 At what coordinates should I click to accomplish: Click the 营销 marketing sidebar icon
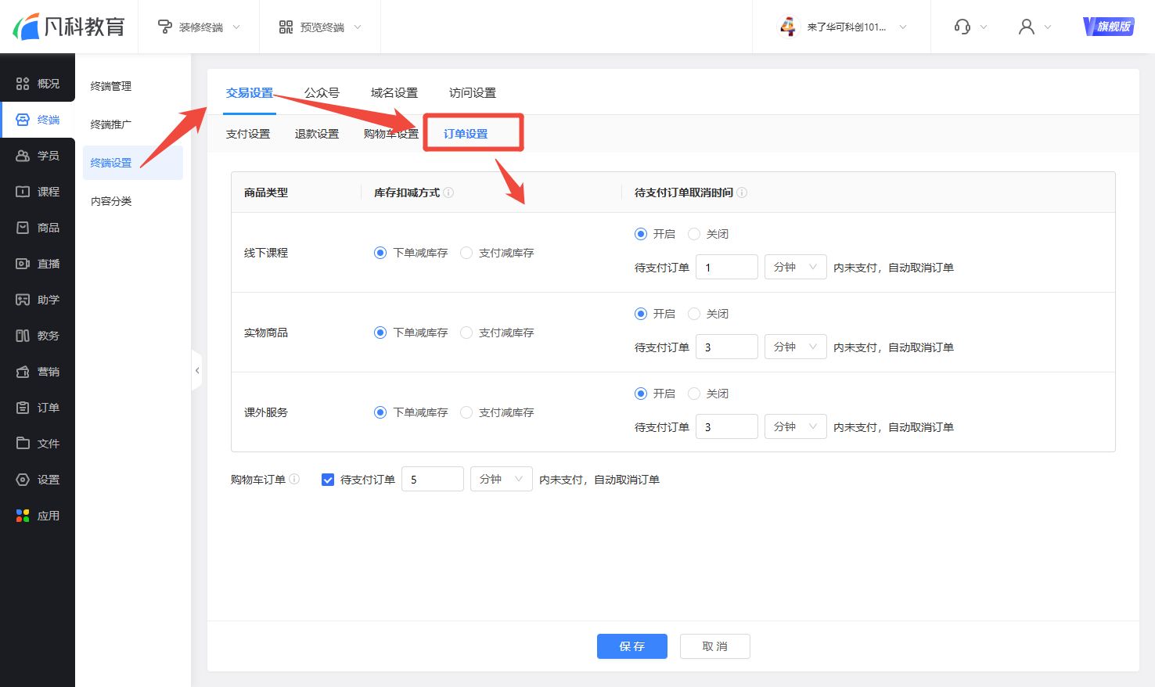point(23,372)
